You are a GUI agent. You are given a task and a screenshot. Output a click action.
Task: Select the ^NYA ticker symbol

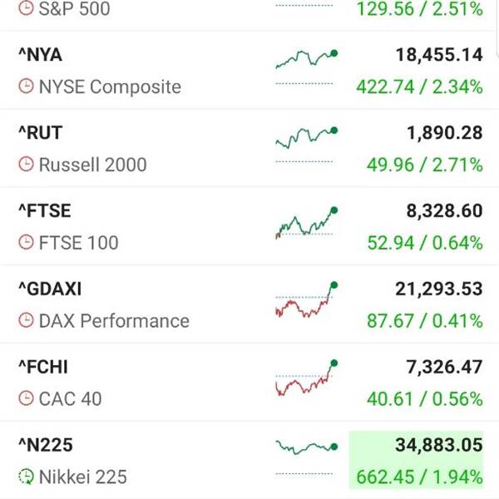[40, 55]
